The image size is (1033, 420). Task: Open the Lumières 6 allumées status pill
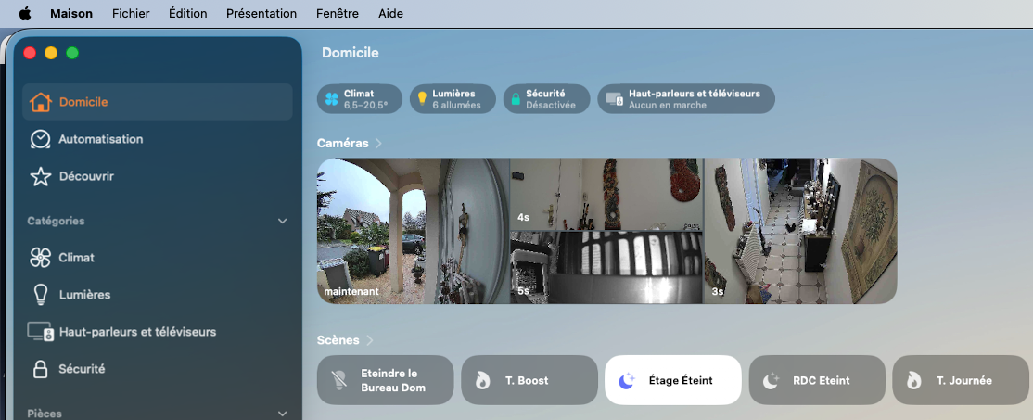pyautogui.click(x=453, y=99)
